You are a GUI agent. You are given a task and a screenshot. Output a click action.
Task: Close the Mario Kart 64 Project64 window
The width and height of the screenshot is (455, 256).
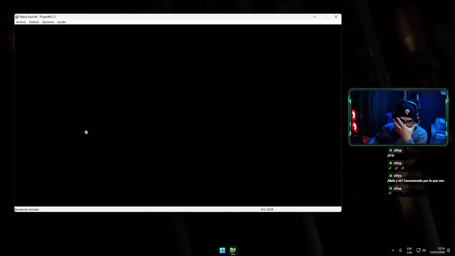[336, 17]
